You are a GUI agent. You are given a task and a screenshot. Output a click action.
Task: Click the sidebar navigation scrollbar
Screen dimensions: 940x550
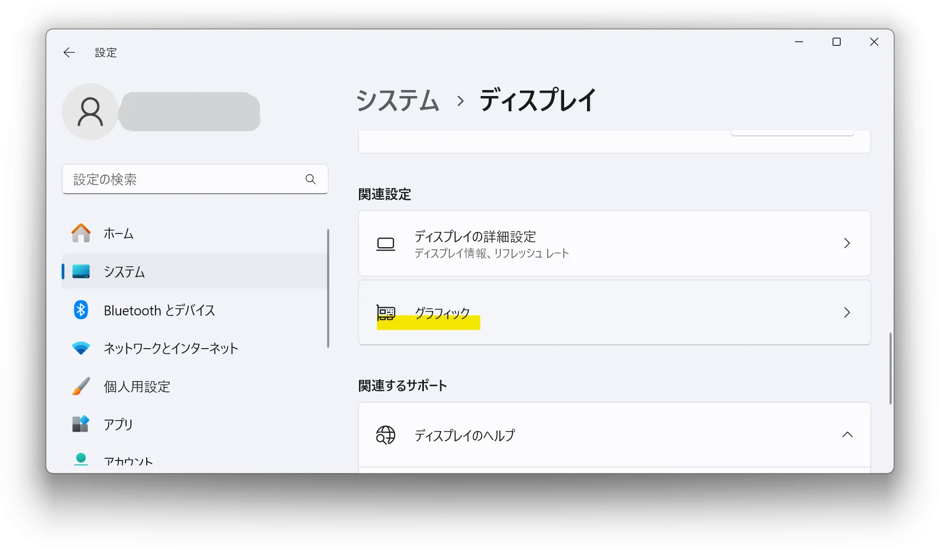click(x=328, y=288)
